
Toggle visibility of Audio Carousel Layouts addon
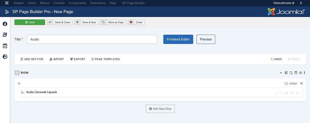click(292, 93)
